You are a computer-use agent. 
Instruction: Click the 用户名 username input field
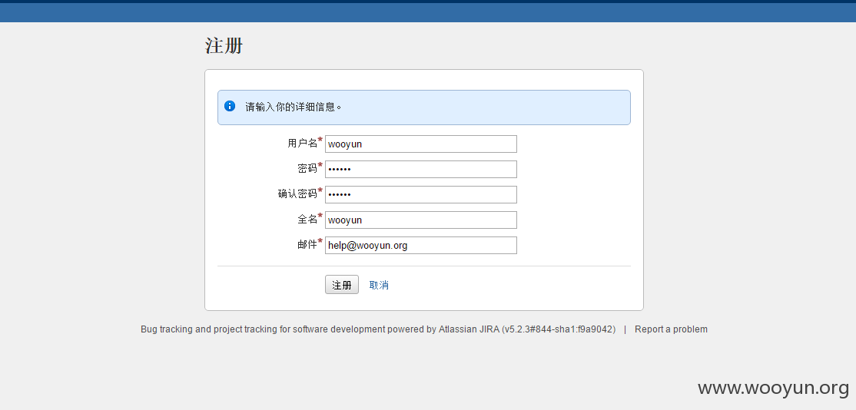pos(421,144)
